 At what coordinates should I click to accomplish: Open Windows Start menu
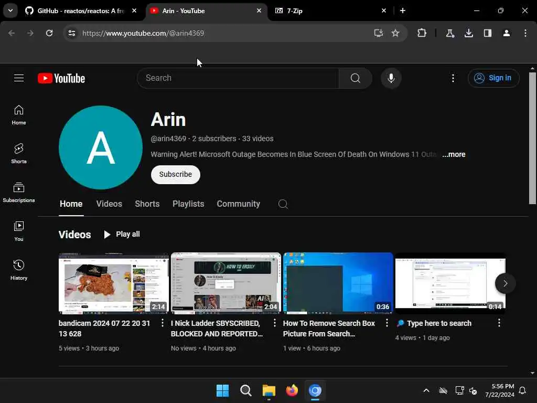[x=222, y=390]
